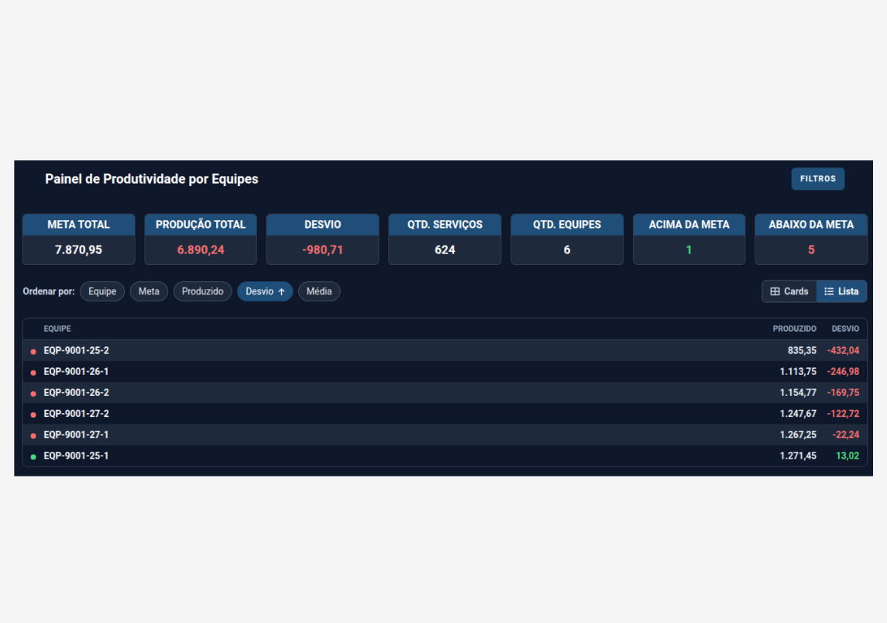Switch to Lista view
887x623 pixels.
(x=841, y=291)
